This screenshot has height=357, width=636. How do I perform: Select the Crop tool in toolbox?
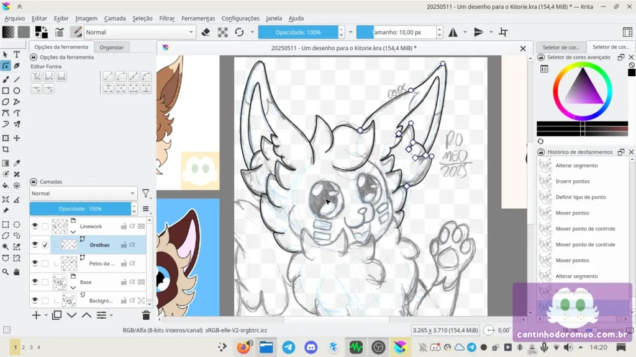(x=6, y=149)
